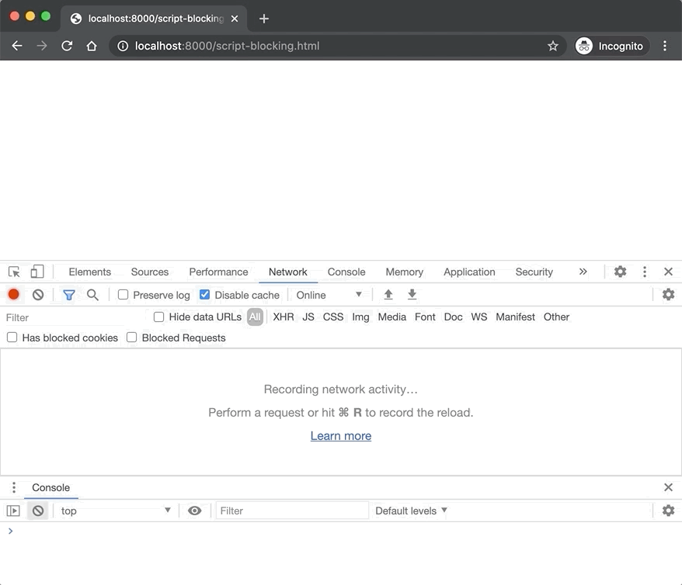Viewport: 682px width, 585px height.
Task: Create a live expression with the eye icon
Action: (x=194, y=510)
